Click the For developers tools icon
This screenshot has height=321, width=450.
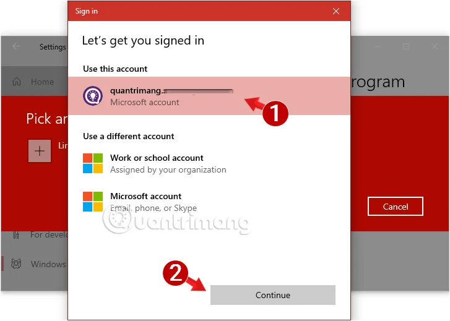[16, 235]
